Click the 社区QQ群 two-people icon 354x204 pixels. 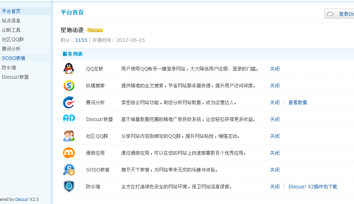pyautogui.click(x=69, y=136)
